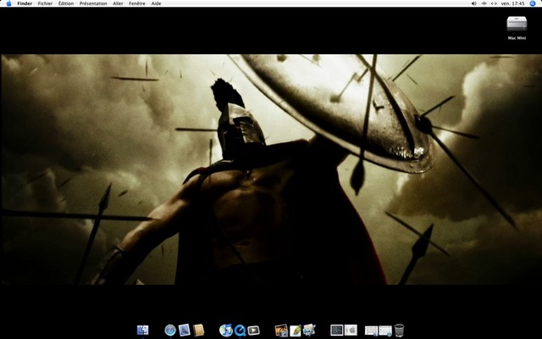
Task: Open the photos-and-brush icon in the Dock
Action: 309,330
